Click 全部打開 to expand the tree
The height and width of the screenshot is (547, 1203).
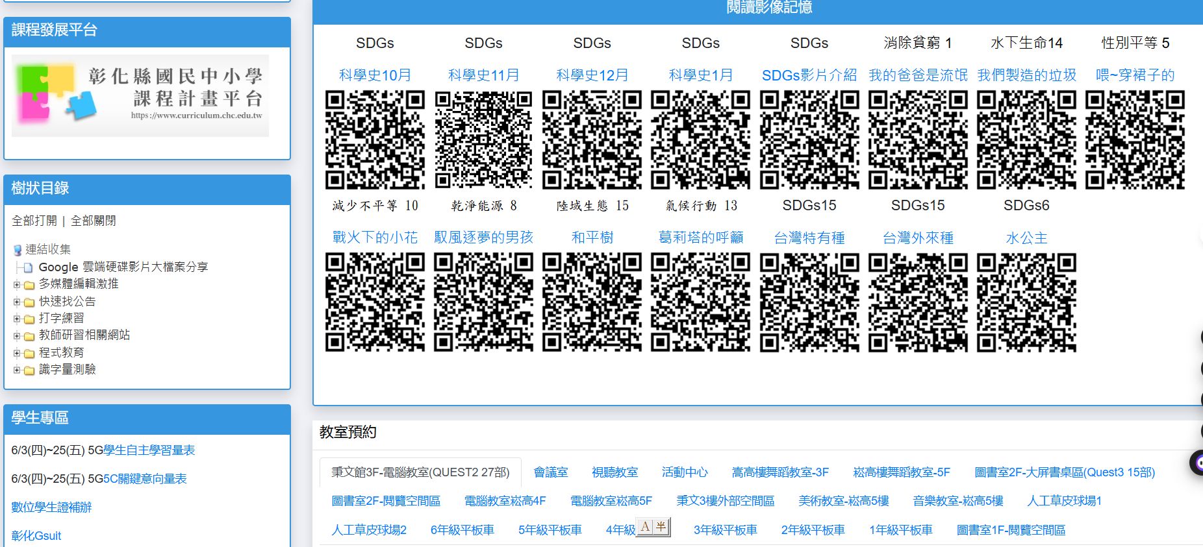click(x=34, y=221)
